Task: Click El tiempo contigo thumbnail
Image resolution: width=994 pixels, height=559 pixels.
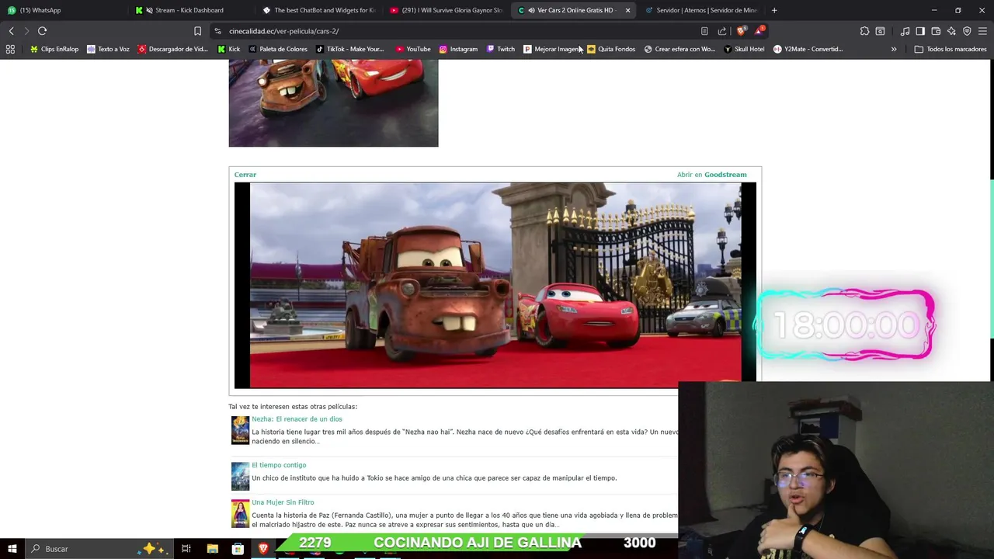Action: click(x=240, y=476)
